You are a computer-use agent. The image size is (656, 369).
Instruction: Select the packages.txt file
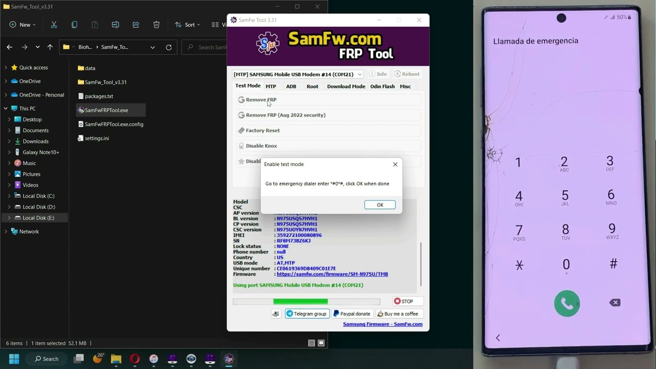pyautogui.click(x=95, y=96)
